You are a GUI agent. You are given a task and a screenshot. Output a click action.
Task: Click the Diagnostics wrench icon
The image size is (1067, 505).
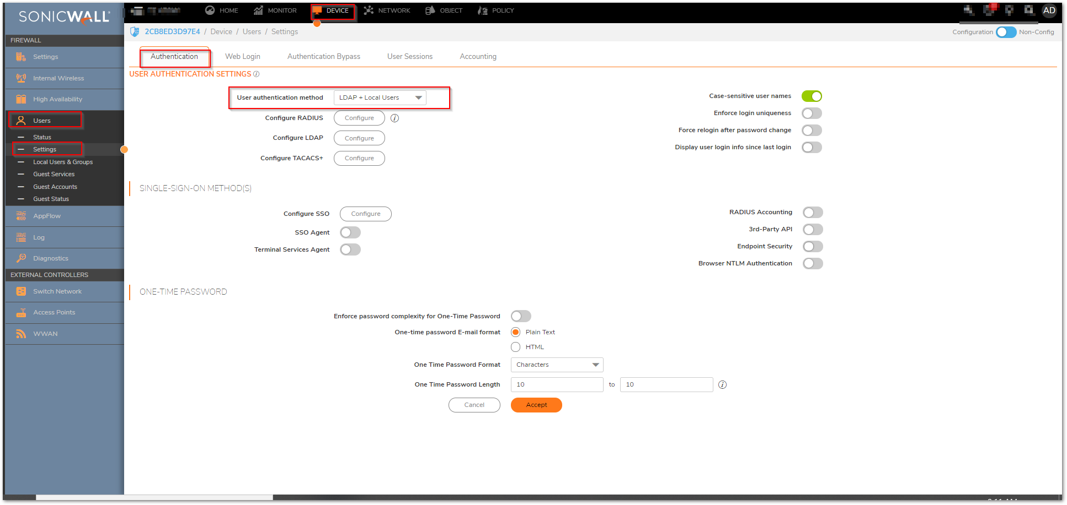(21, 258)
